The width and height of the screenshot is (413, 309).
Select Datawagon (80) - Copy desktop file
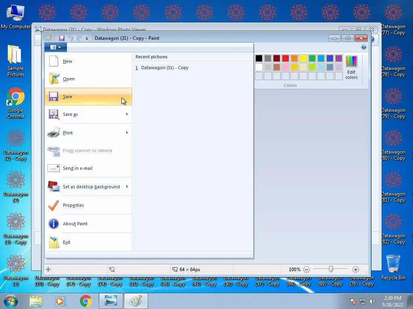(393, 145)
